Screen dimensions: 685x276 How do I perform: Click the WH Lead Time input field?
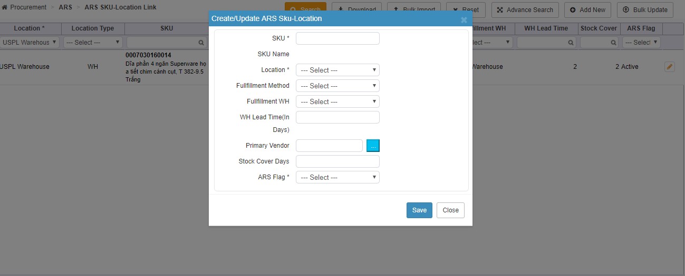(x=337, y=117)
